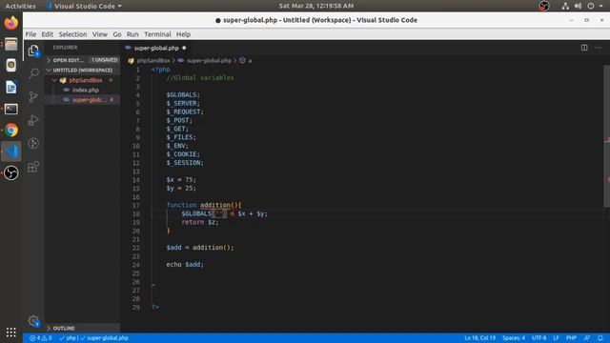Click the symbol at end of the breadcrumb
610x343 pixels.
tap(246, 61)
